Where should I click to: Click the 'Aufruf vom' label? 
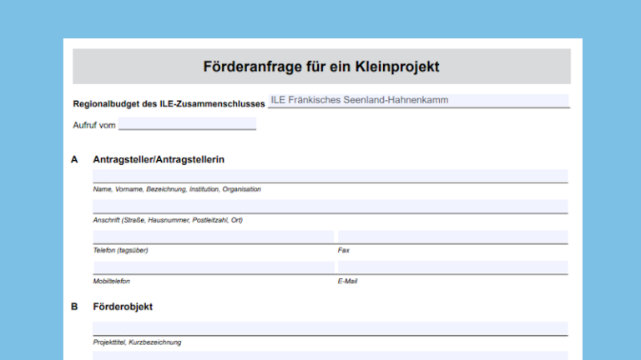tap(94, 125)
